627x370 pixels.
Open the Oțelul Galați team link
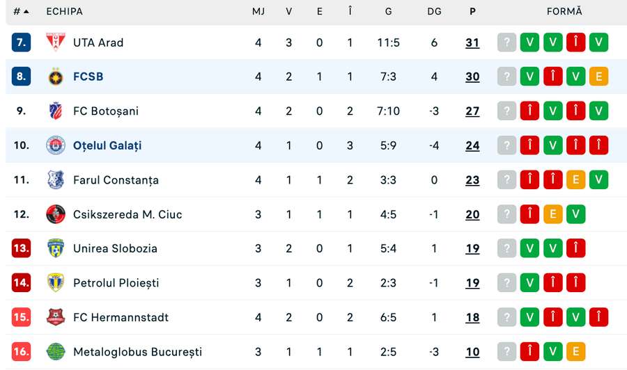click(107, 145)
